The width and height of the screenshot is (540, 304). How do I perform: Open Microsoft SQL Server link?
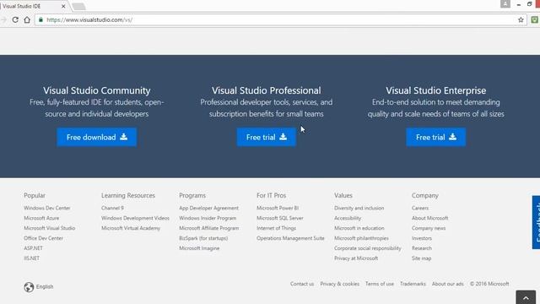(280, 218)
